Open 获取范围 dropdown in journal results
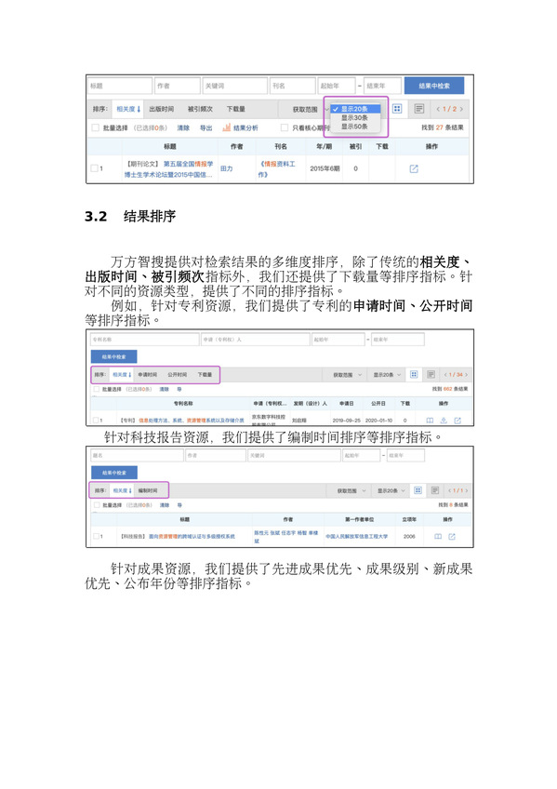The height and width of the screenshot is (789, 557). 311,109
